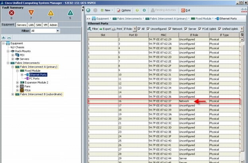Click the left panel collapse arrow

tap(83, 7)
